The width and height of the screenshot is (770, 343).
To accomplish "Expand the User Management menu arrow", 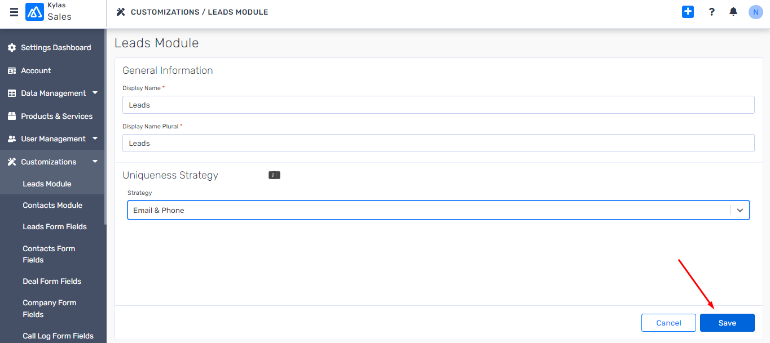I will (x=95, y=139).
